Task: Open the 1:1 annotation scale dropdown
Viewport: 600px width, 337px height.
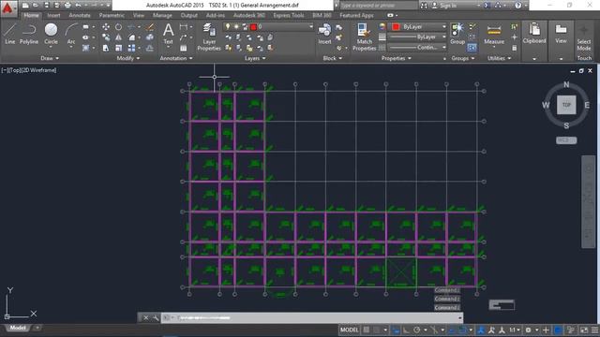Action: [514, 330]
